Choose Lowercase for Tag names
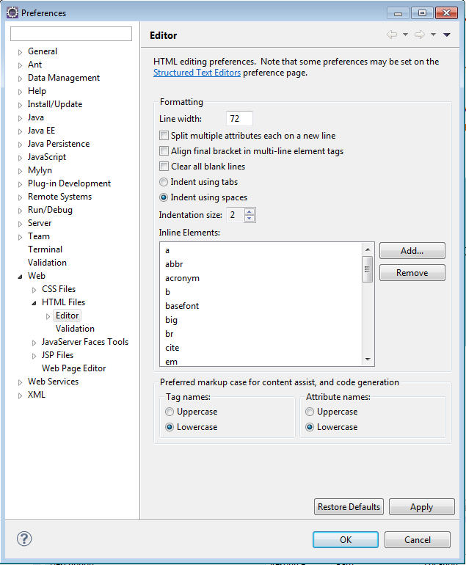 tap(170, 427)
